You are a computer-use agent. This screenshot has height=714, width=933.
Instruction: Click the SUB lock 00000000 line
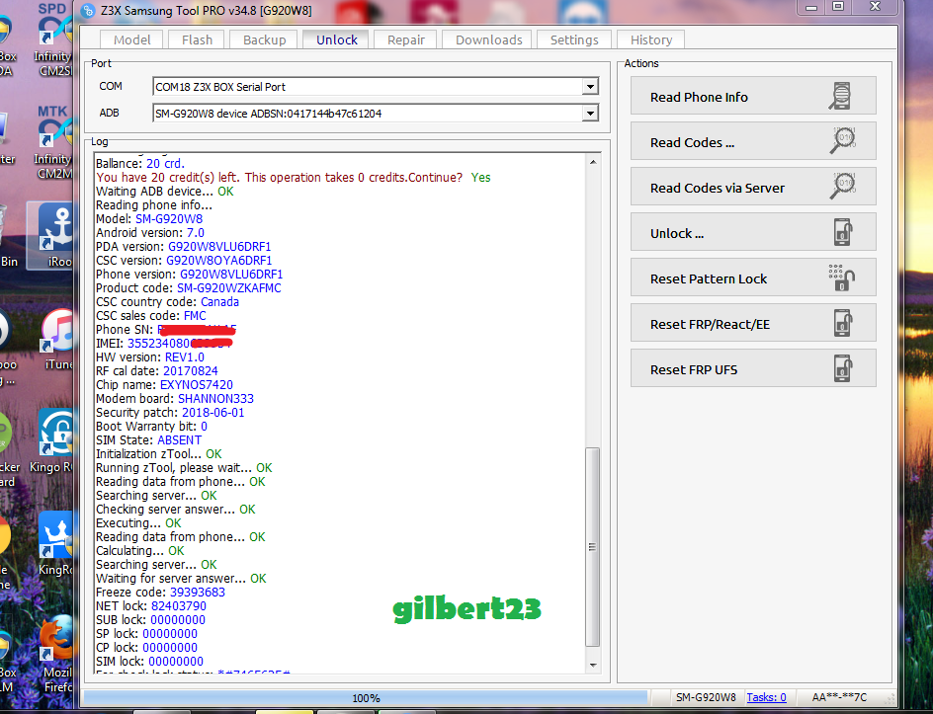tap(150, 620)
